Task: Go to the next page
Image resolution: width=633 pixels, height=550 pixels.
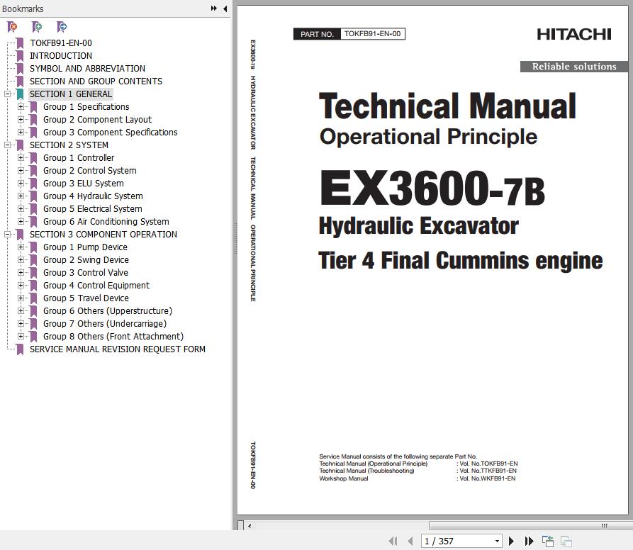Action: point(512,541)
